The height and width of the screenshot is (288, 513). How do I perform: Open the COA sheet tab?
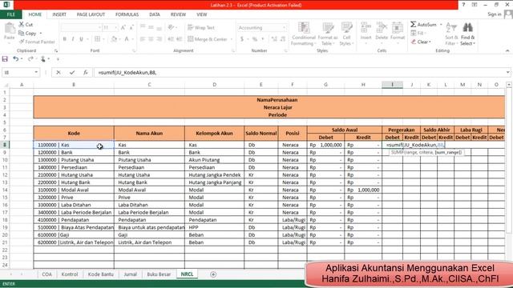tap(46, 274)
